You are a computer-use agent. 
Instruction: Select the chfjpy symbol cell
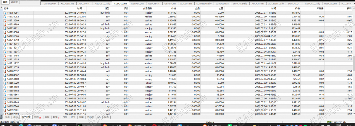point(149,83)
